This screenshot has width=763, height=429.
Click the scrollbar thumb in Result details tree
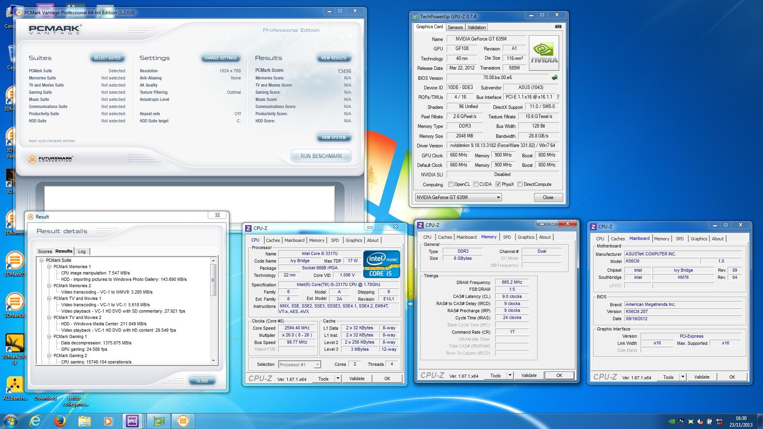tap(213, 280)
